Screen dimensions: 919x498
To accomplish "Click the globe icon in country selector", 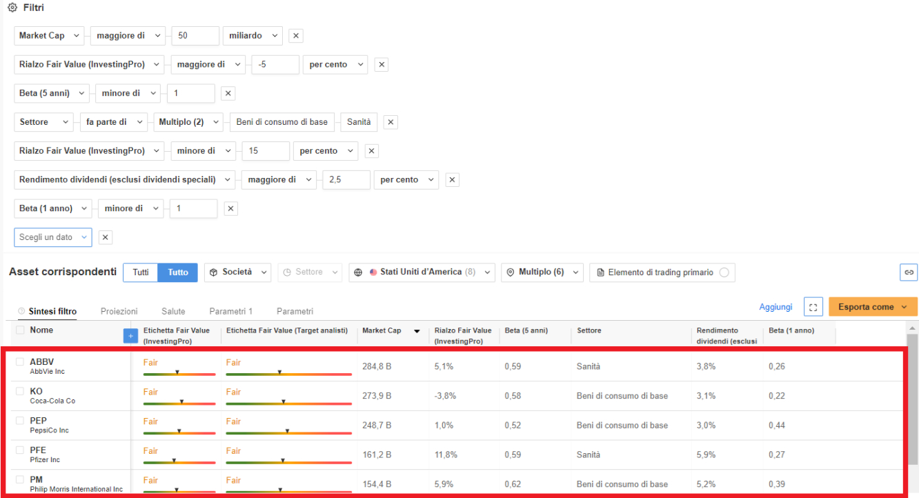I will click(357, 272).
